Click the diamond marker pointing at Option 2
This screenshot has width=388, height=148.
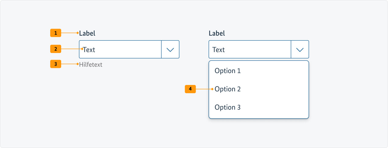212,89
